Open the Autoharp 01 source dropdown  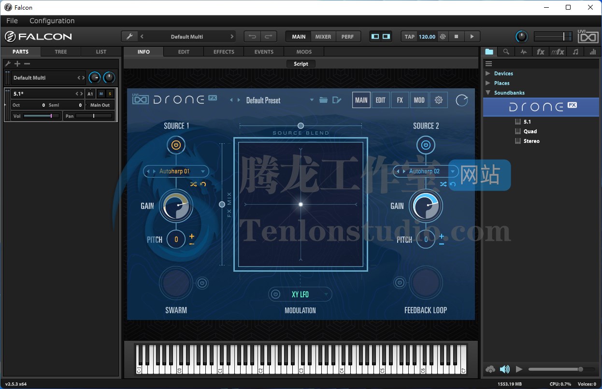pyautogui.click(x=203, y=171)
